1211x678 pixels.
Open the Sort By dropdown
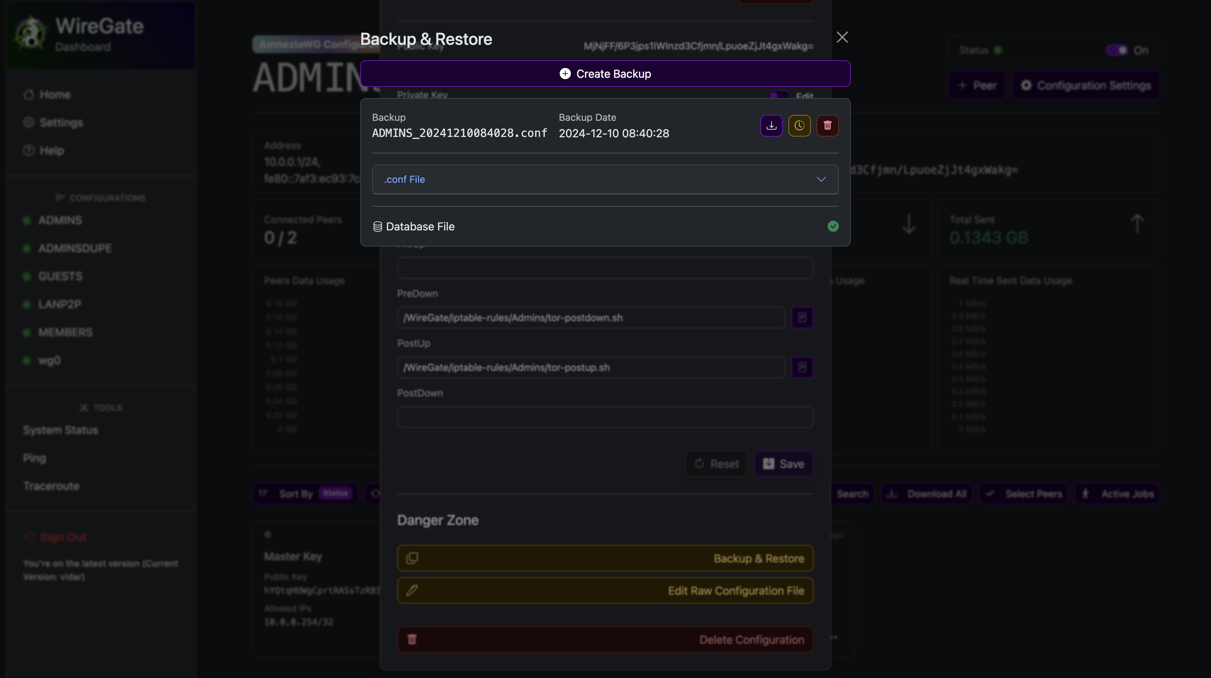pyautogui.click(x=306, y=494)
